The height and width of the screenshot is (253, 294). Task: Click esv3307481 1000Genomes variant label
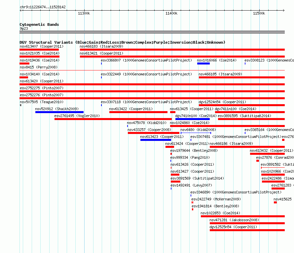pos(236,137)
